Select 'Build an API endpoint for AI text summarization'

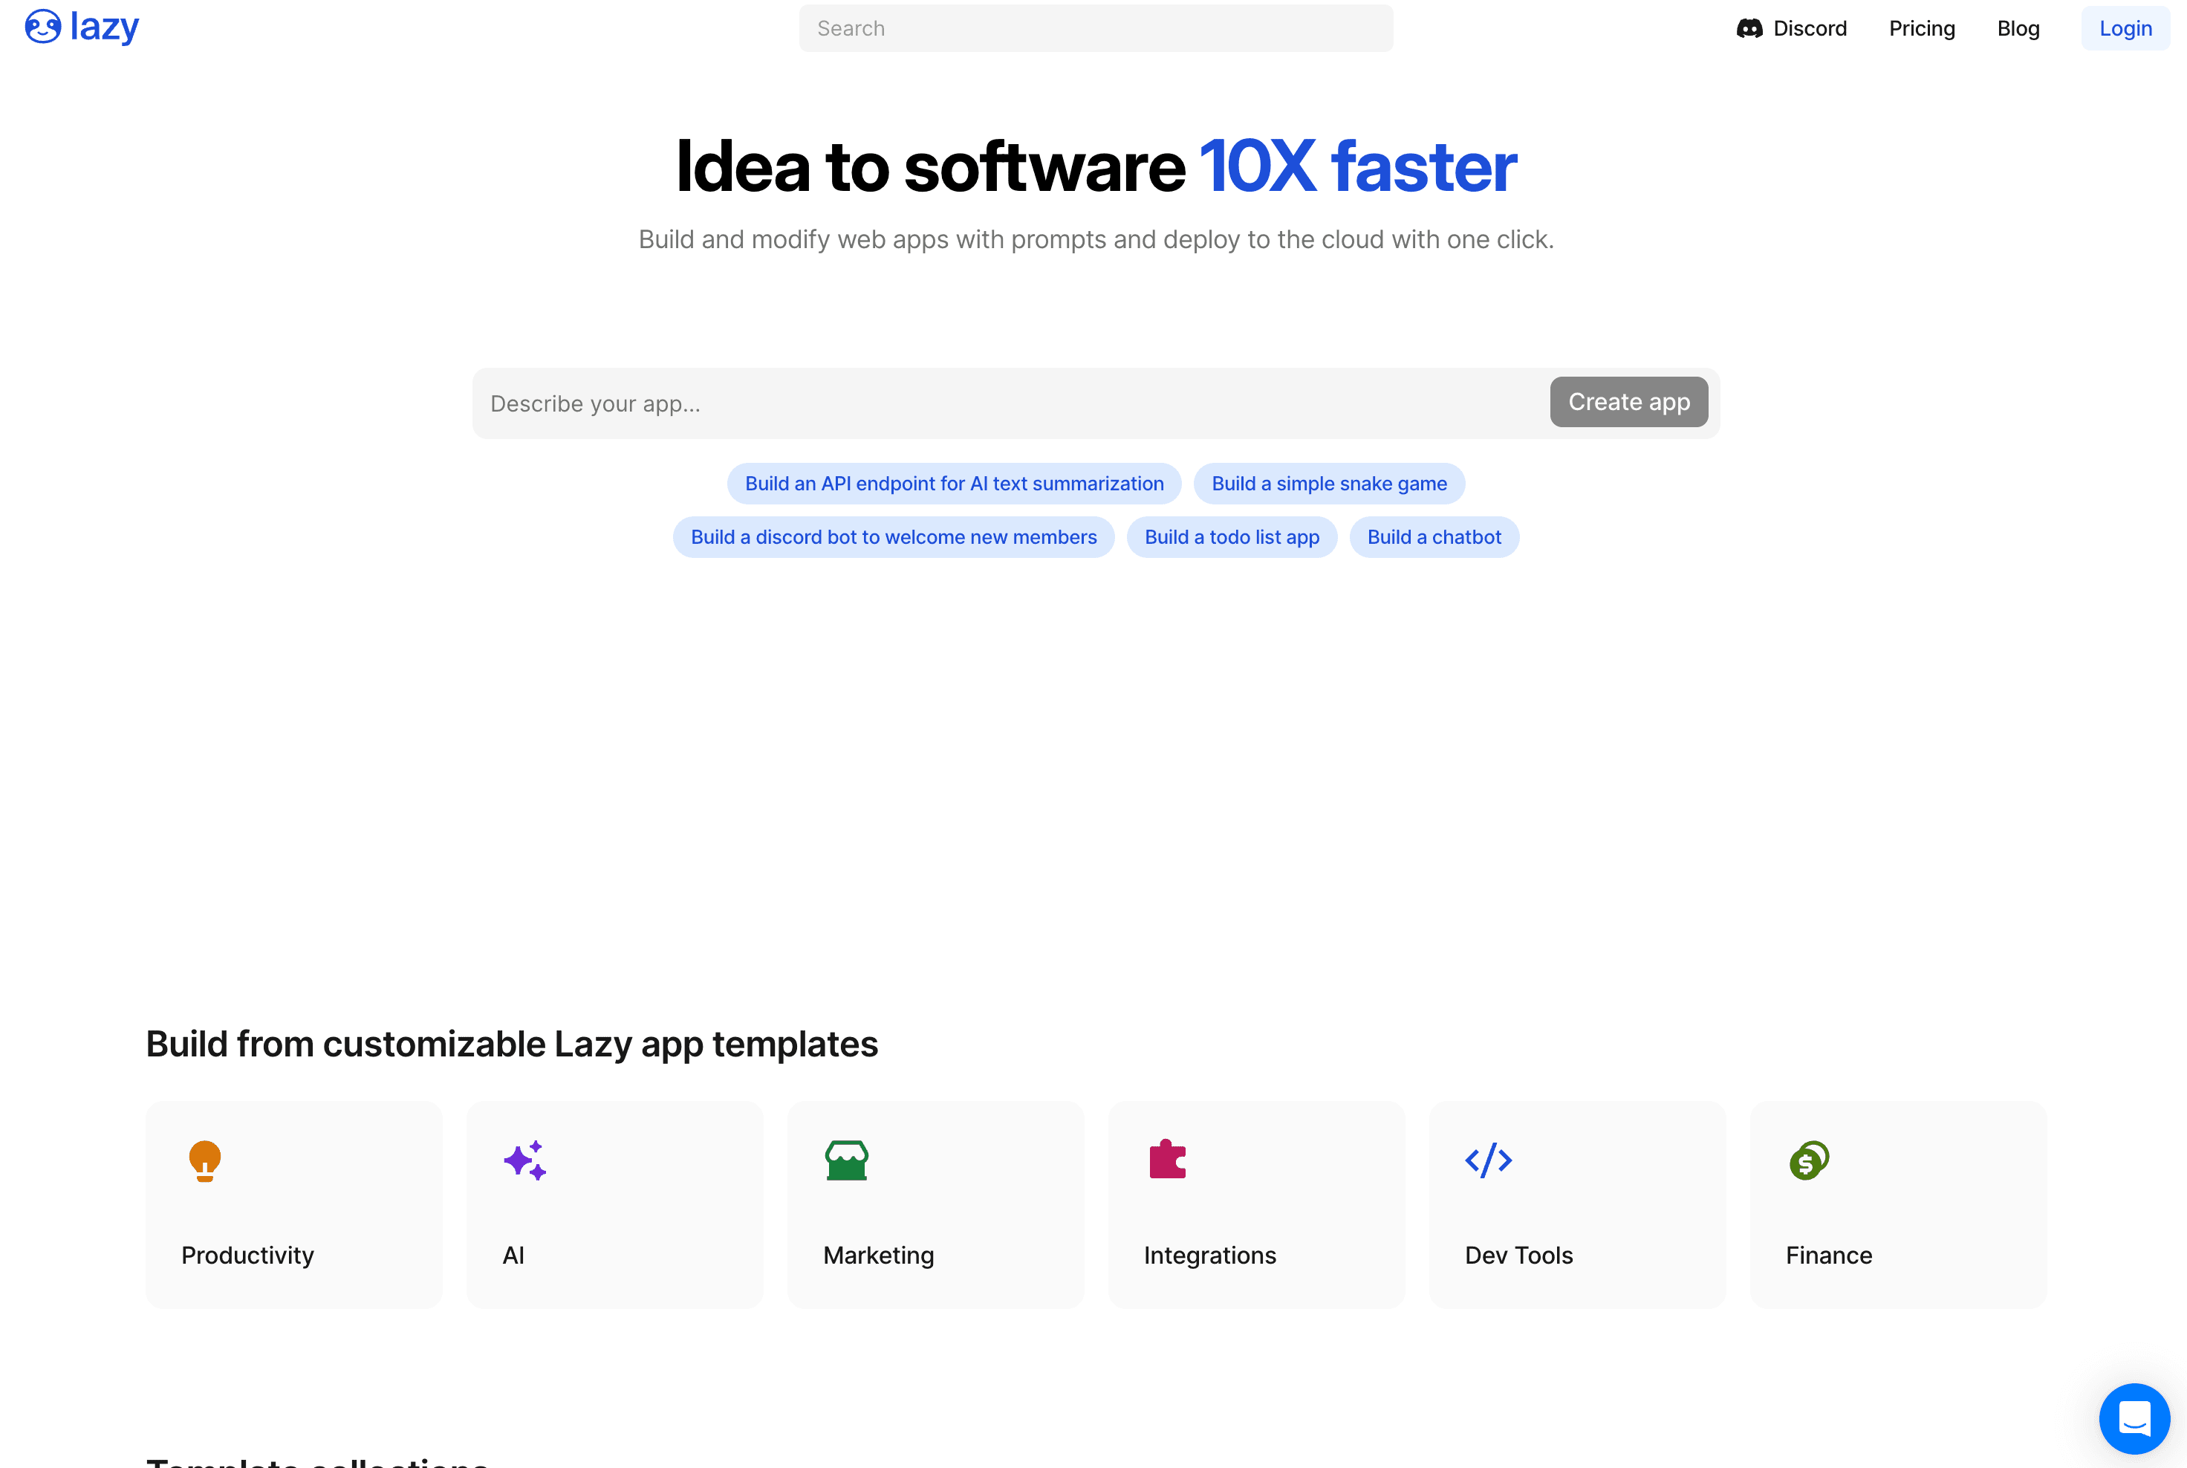click(954, 484)
